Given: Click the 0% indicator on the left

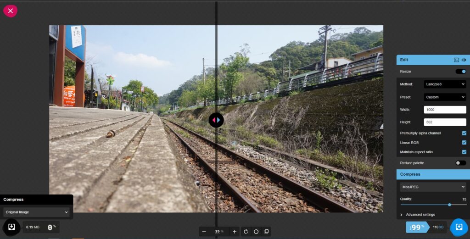Looking at the screenshot, I should tap(52, 228).
